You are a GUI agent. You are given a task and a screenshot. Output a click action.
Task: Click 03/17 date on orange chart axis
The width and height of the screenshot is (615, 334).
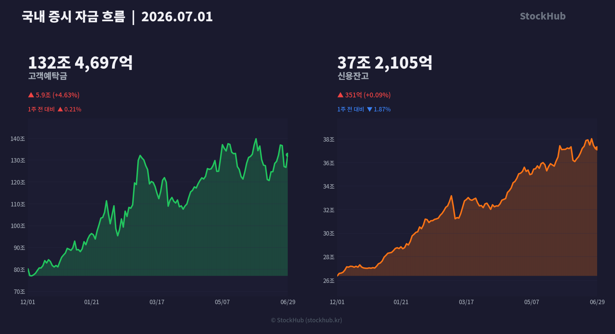pos(466,302)
